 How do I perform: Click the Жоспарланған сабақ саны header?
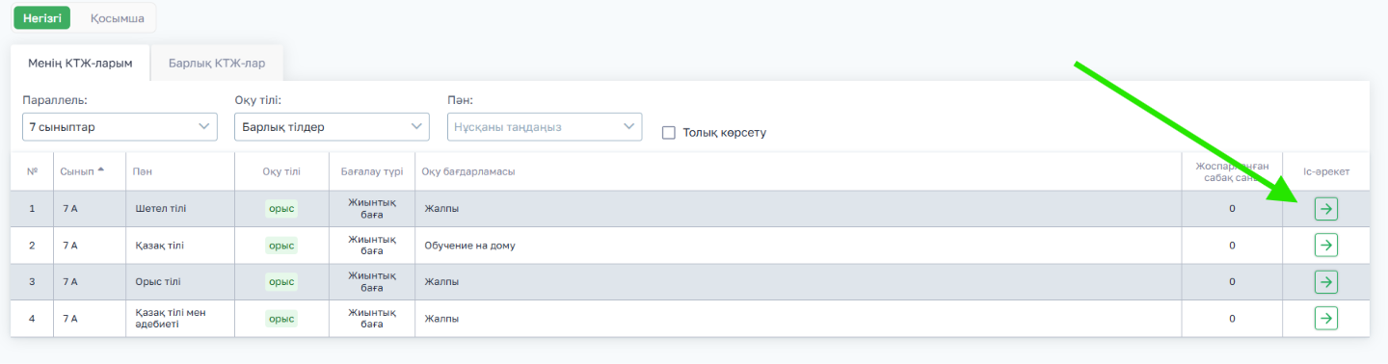(1232, 171)
